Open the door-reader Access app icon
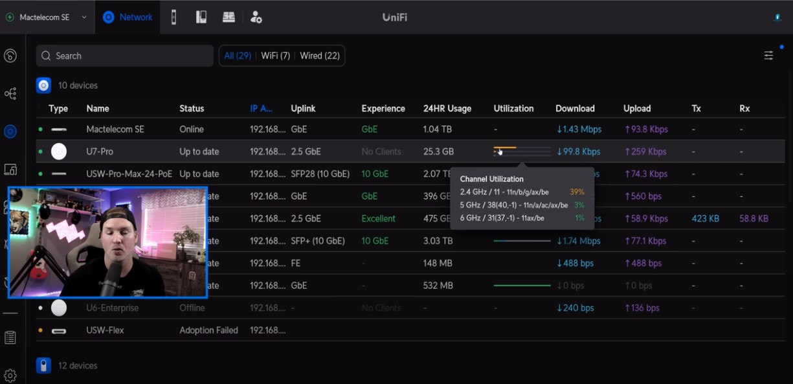Viewport: 793px width, 384px height. (173, 17)
